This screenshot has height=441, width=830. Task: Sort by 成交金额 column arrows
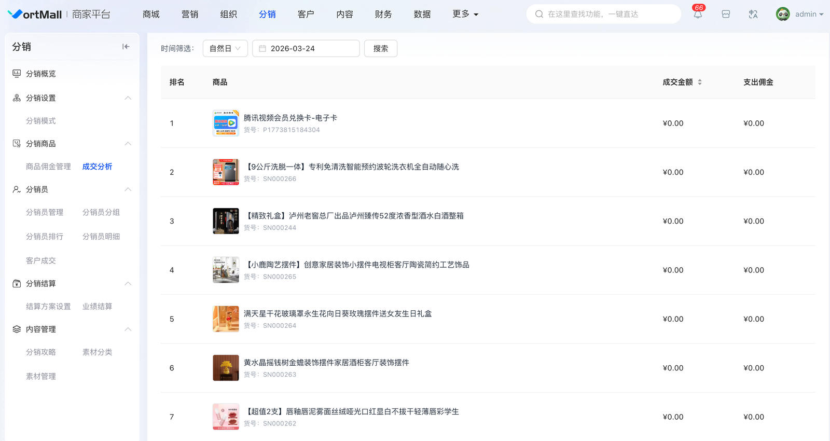tap(699, 82)
